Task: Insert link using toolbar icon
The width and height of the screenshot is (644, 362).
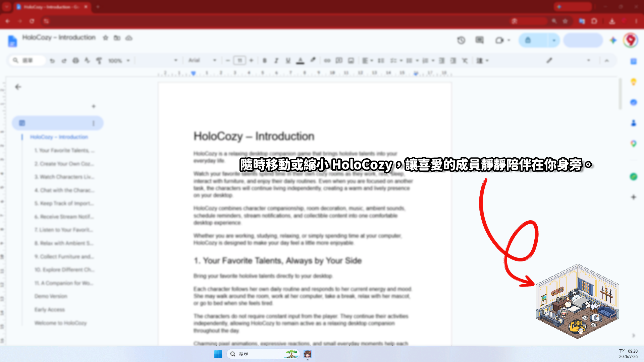Action: [327, 61]
